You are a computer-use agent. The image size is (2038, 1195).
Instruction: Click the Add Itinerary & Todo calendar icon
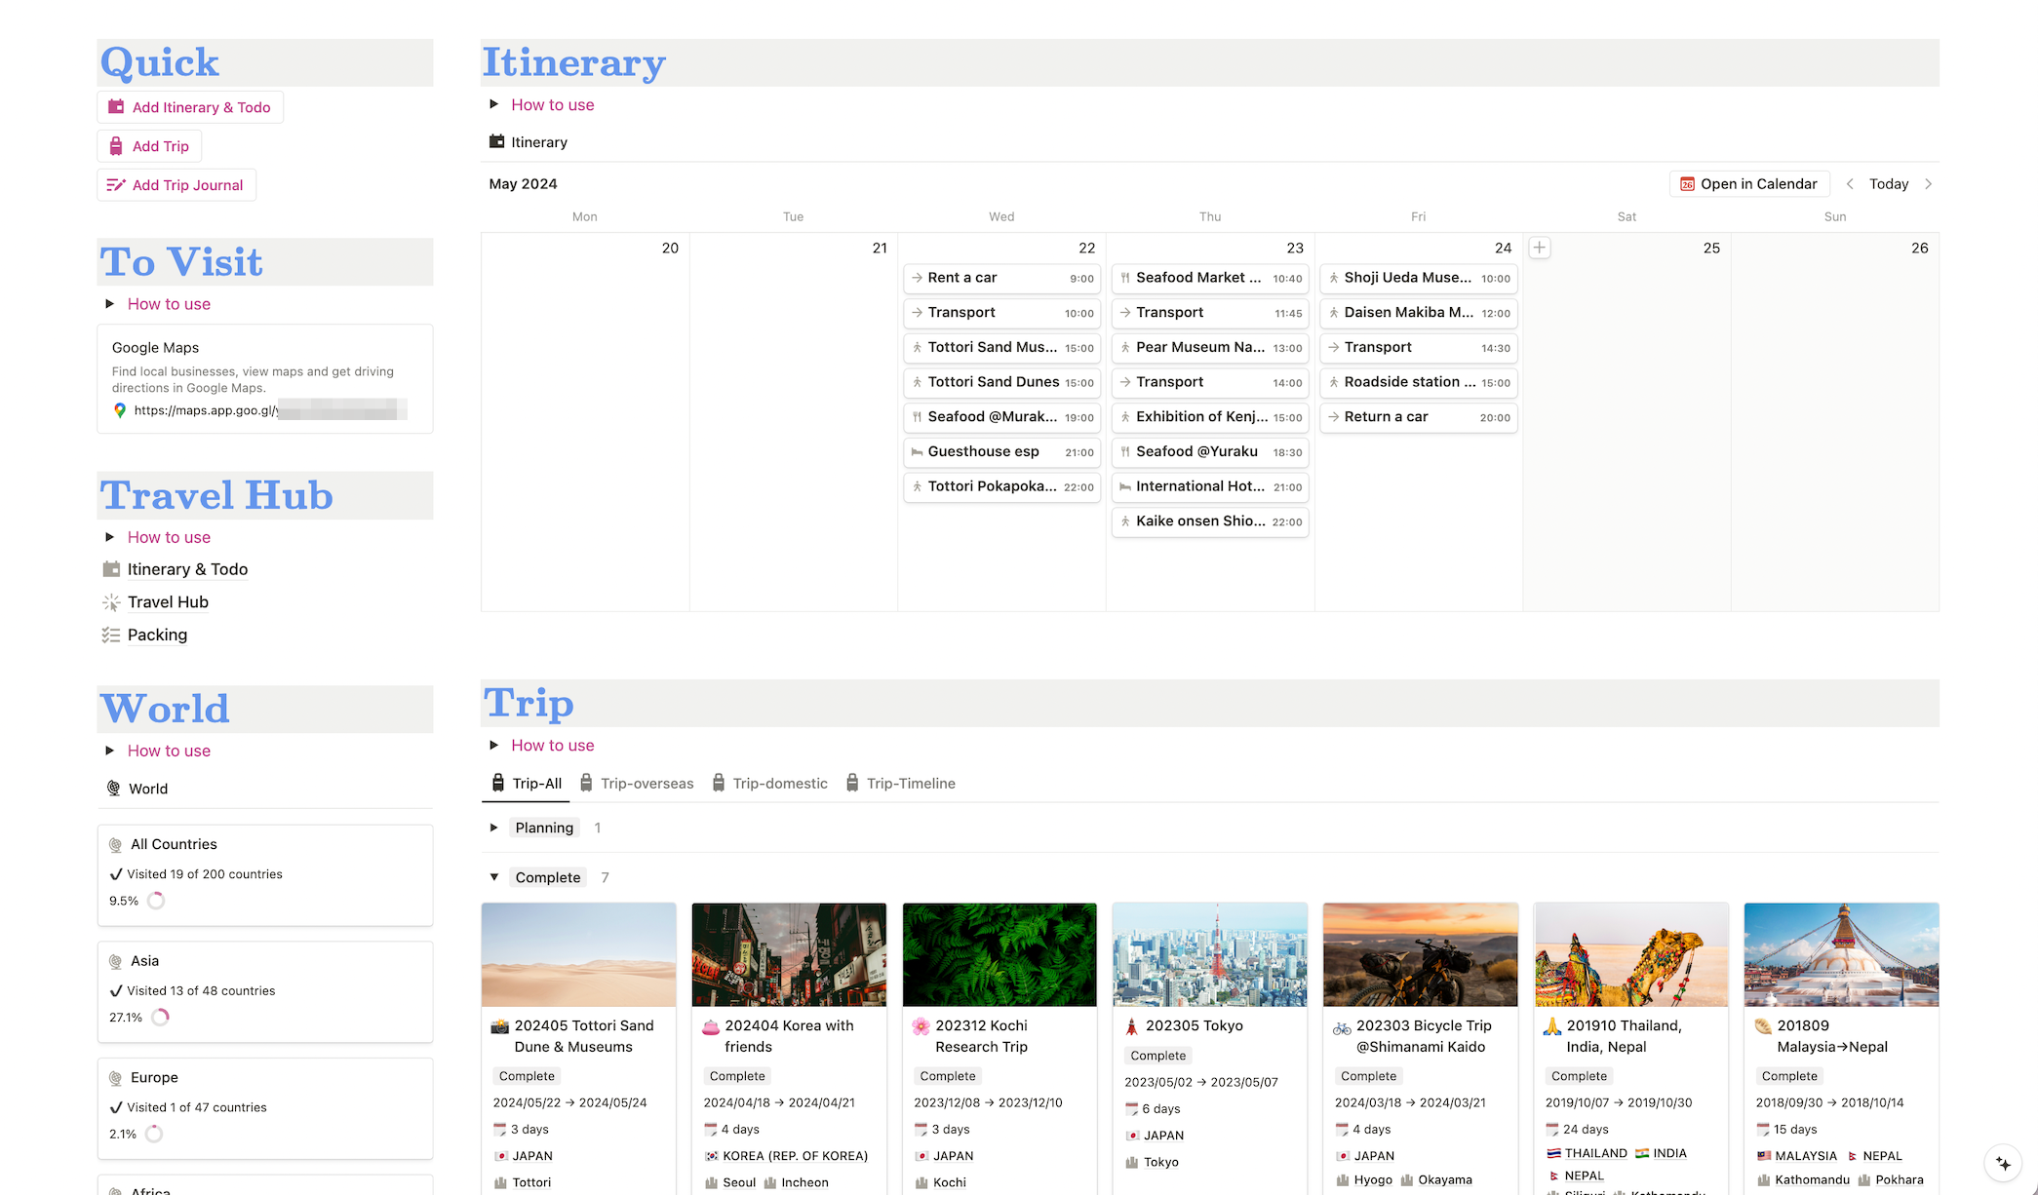point(116,107)
